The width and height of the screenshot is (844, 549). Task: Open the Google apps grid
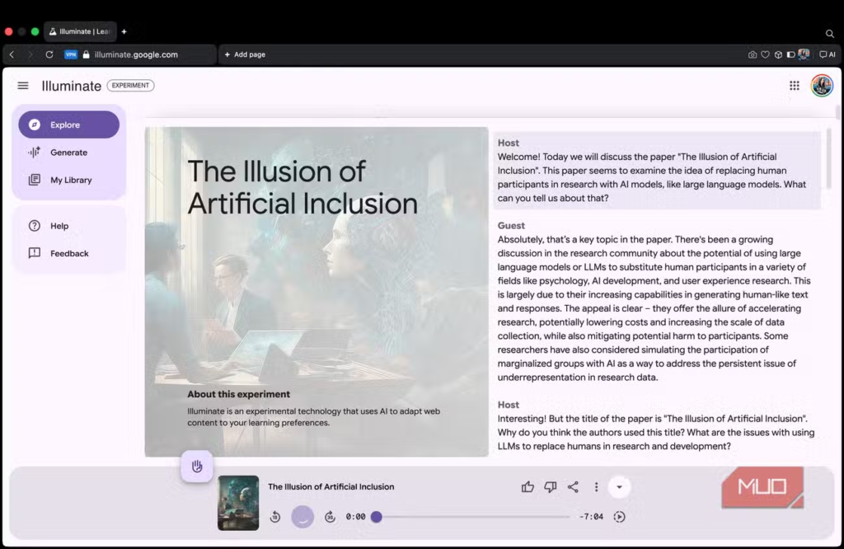(x=795, y=86)
